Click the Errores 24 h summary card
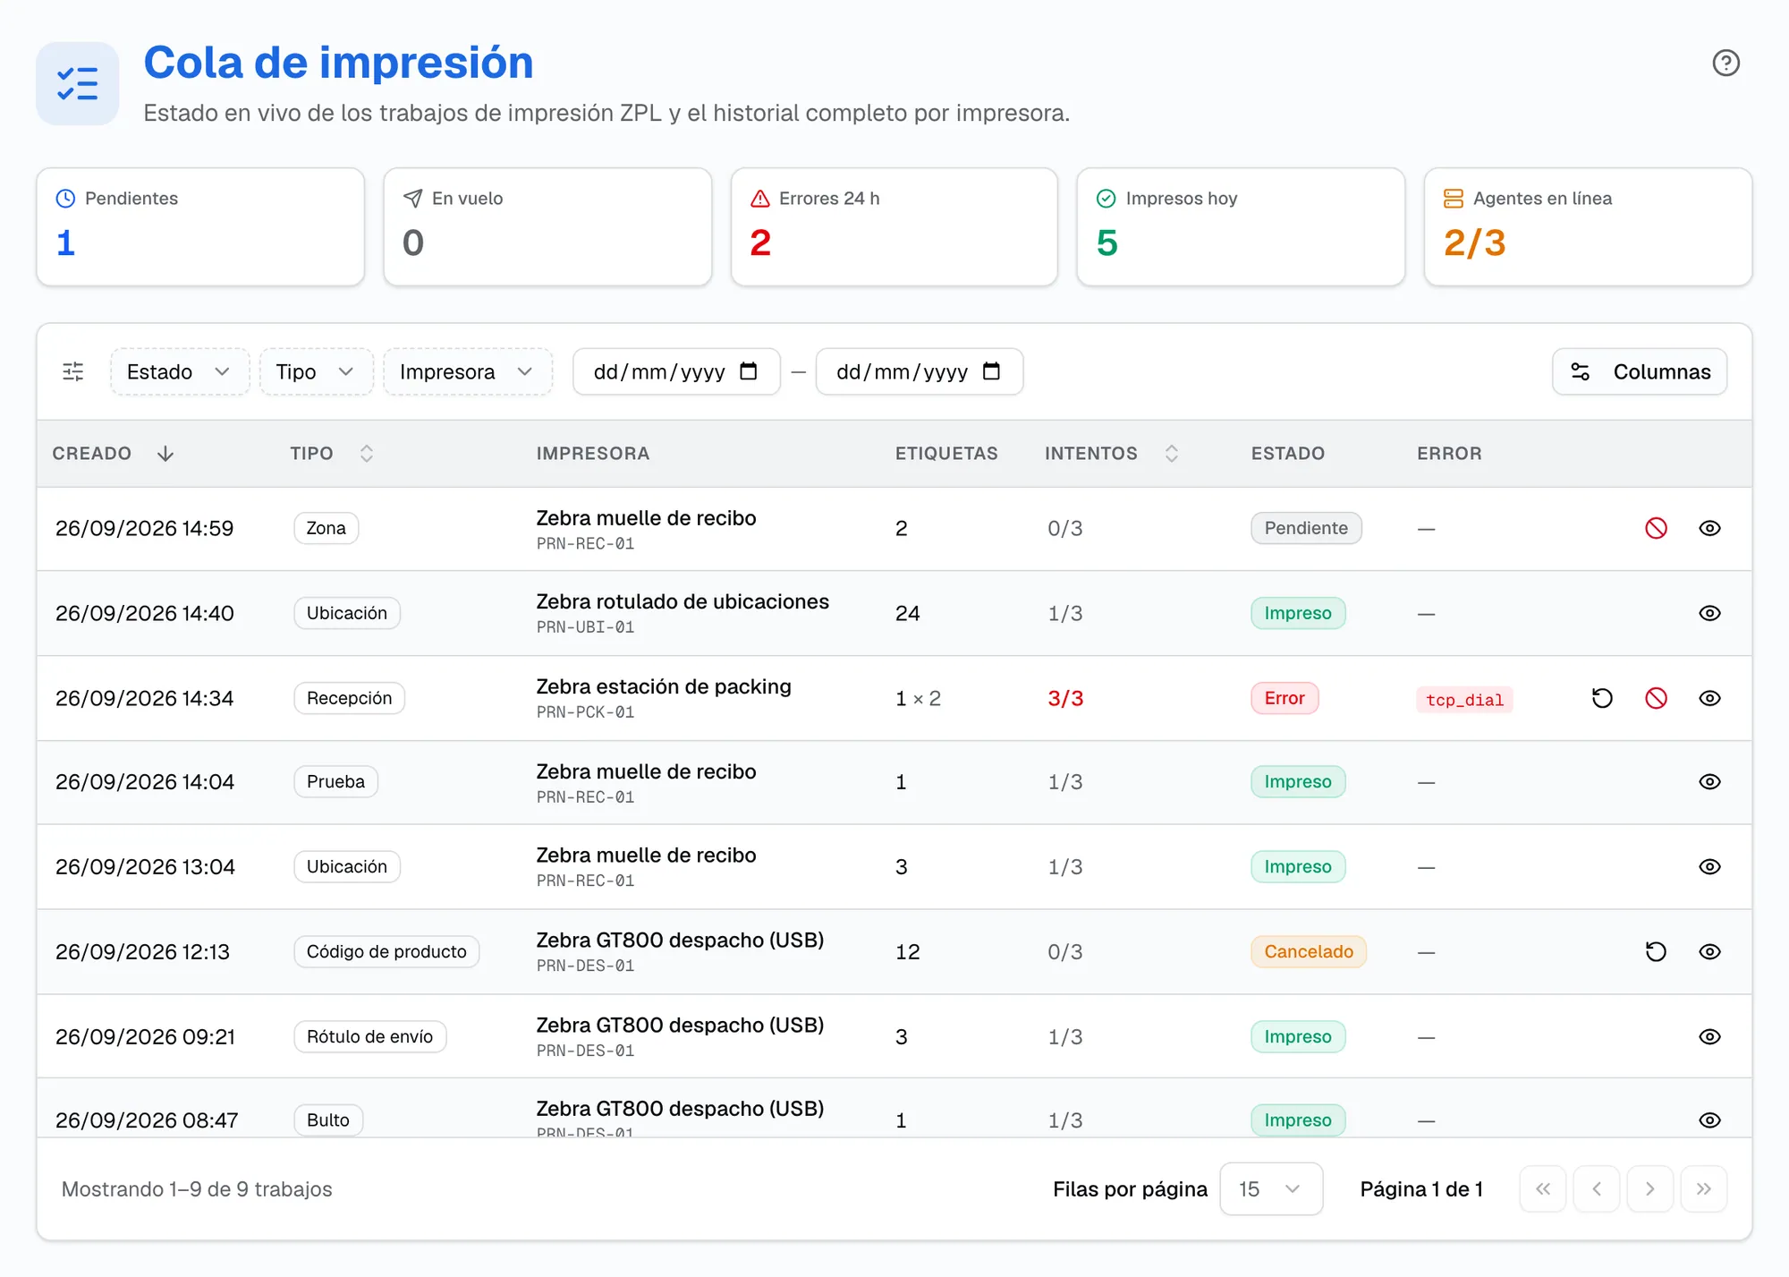 click(894, 227)
